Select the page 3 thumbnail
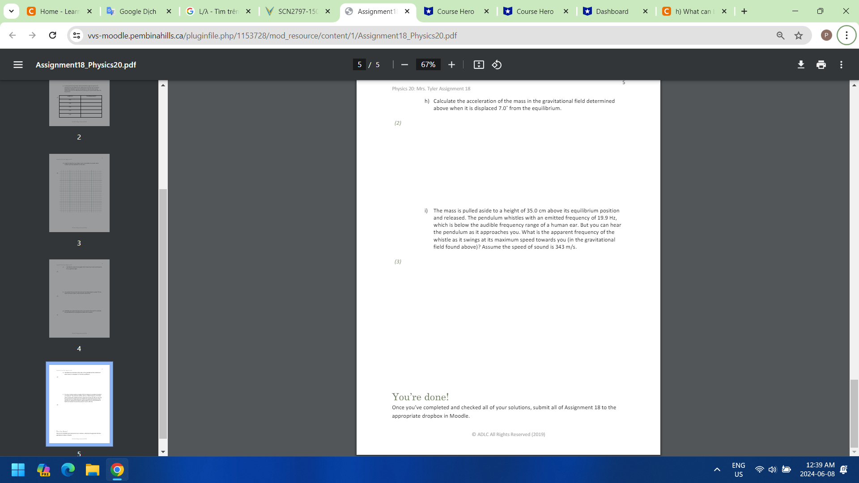Screen dimensions: 859x483 click(79, 193)
